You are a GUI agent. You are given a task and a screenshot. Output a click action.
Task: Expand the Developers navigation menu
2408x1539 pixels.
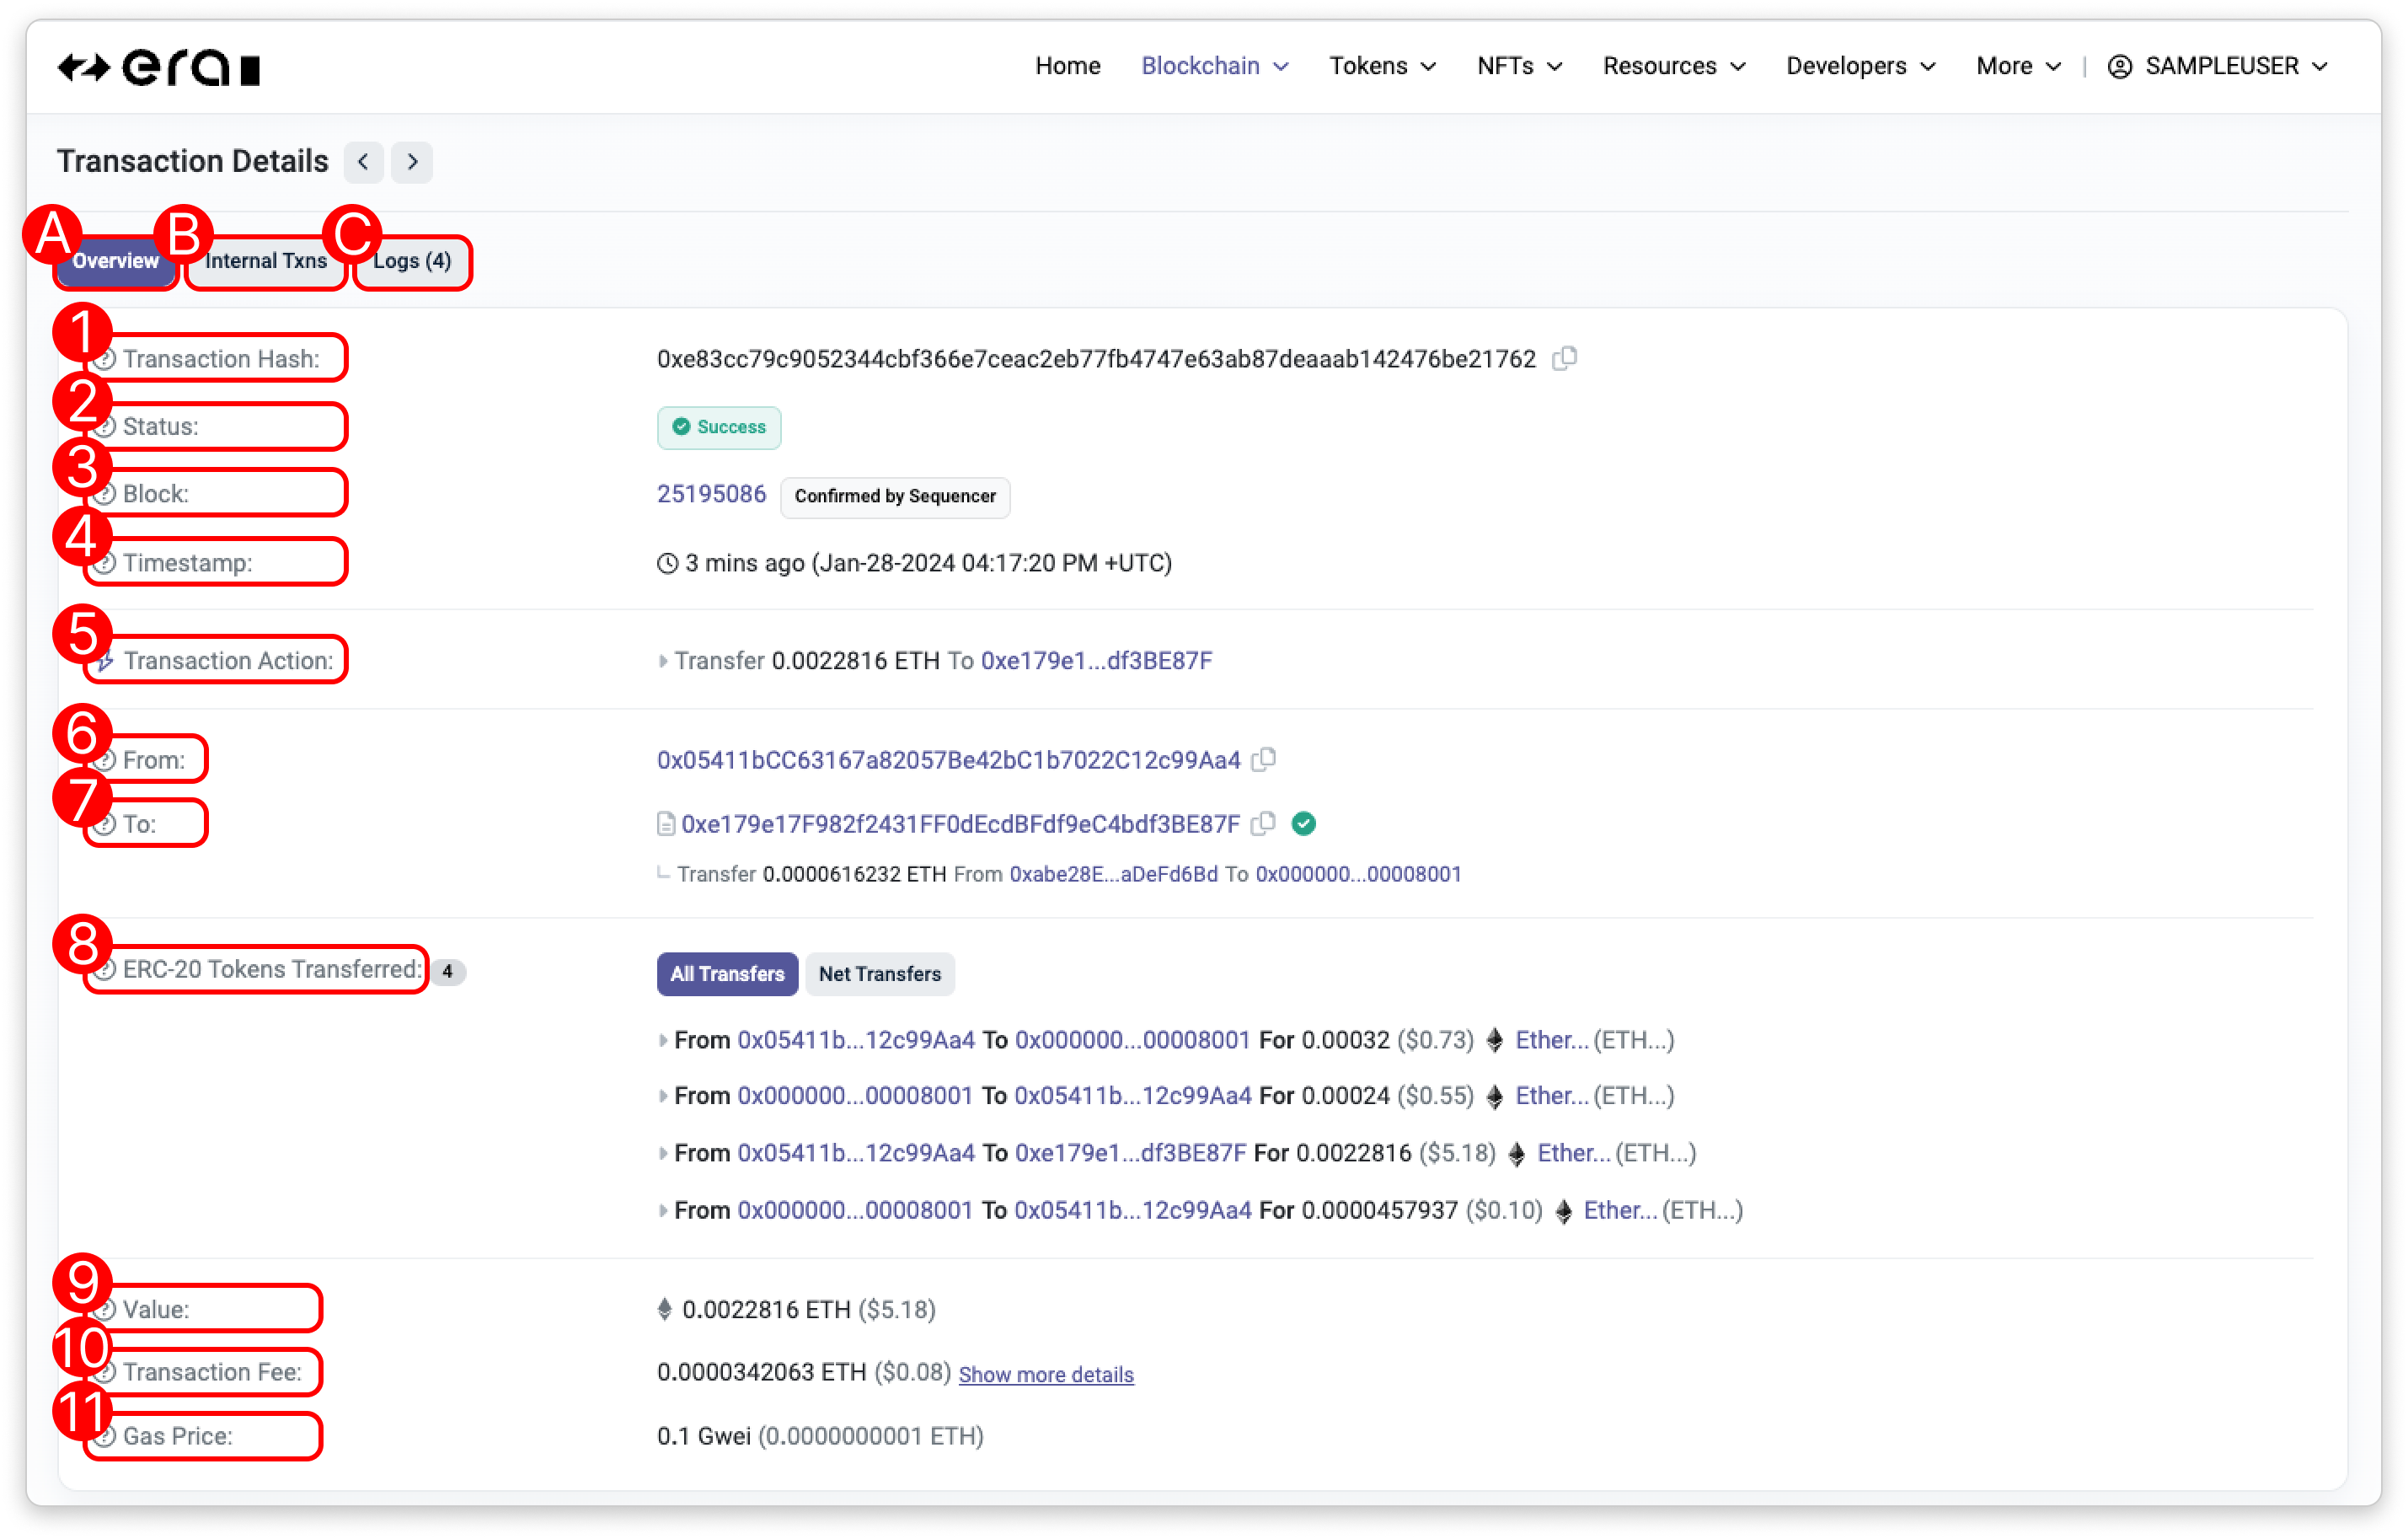click(x=1860, y=66)
